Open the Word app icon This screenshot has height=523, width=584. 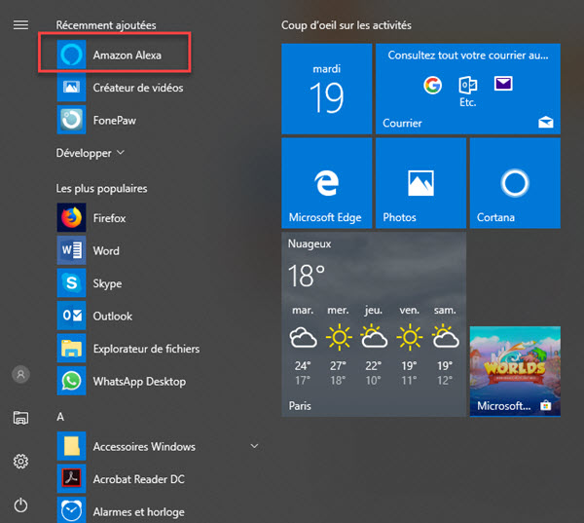[71, 250]
